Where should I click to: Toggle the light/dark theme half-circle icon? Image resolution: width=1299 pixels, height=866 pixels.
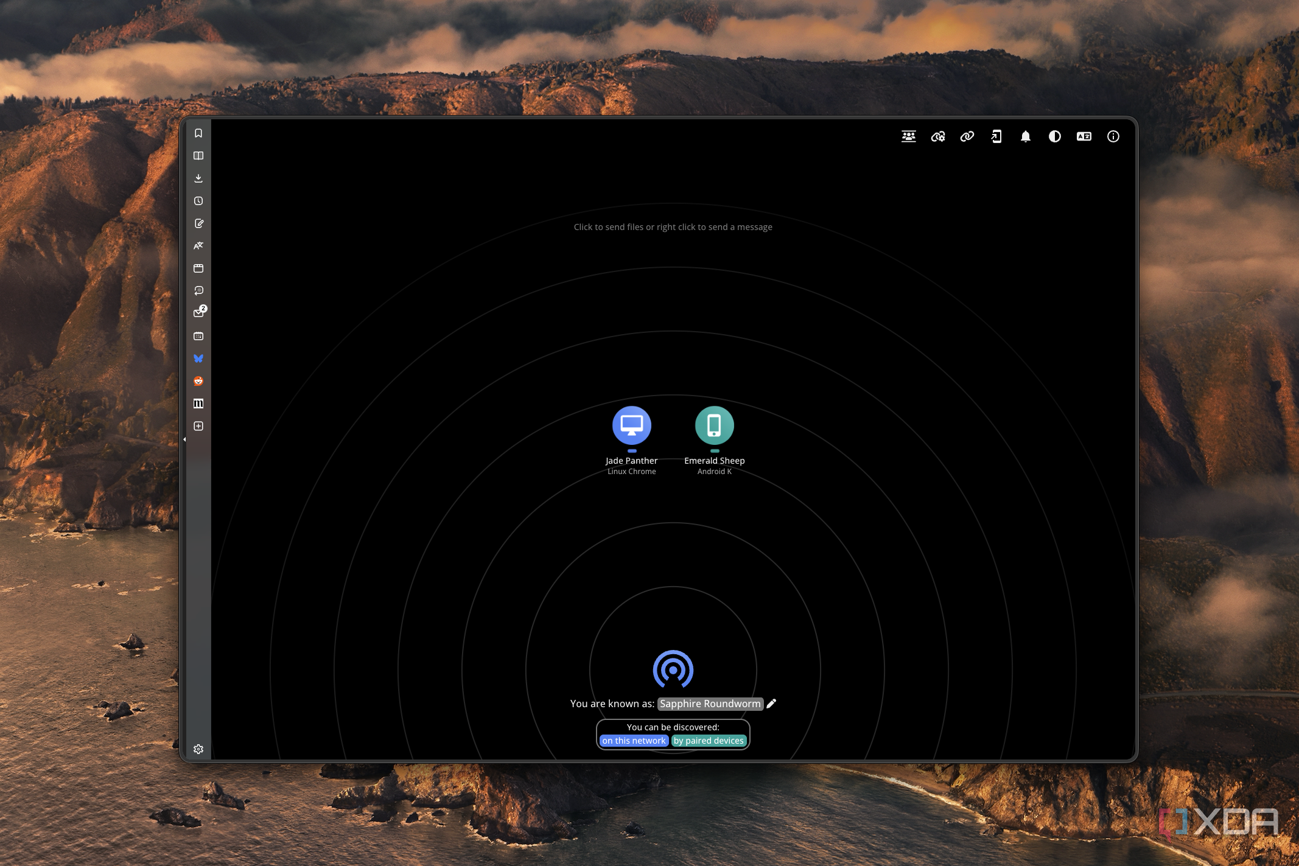pyautogui.click(x=1055, y=137)
